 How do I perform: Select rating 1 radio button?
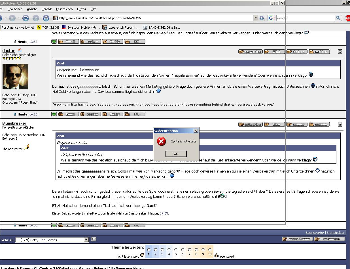149,250
